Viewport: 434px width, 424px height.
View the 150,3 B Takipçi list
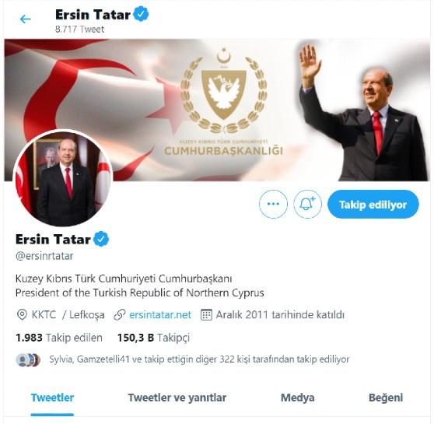pyautogui.click(x=154, y=338)
